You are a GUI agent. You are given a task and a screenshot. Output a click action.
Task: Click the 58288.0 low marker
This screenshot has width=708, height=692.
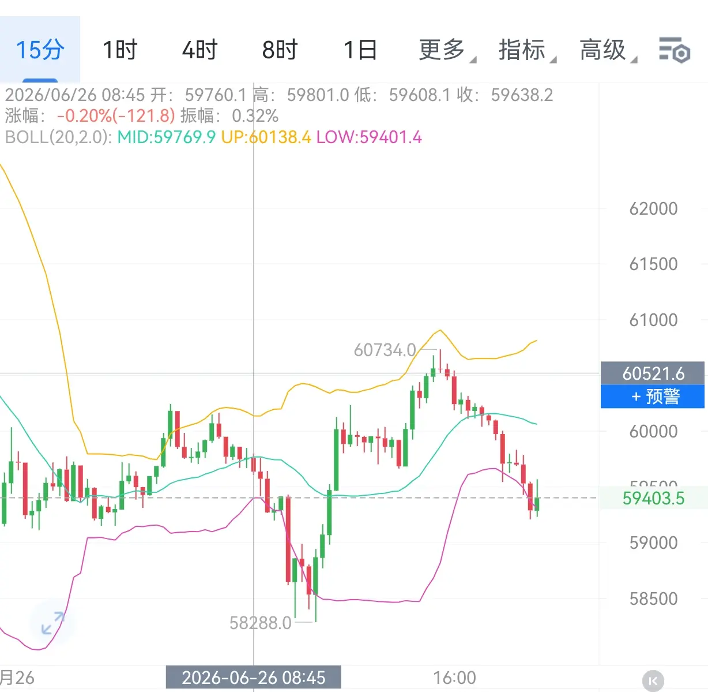coord(260,623)
